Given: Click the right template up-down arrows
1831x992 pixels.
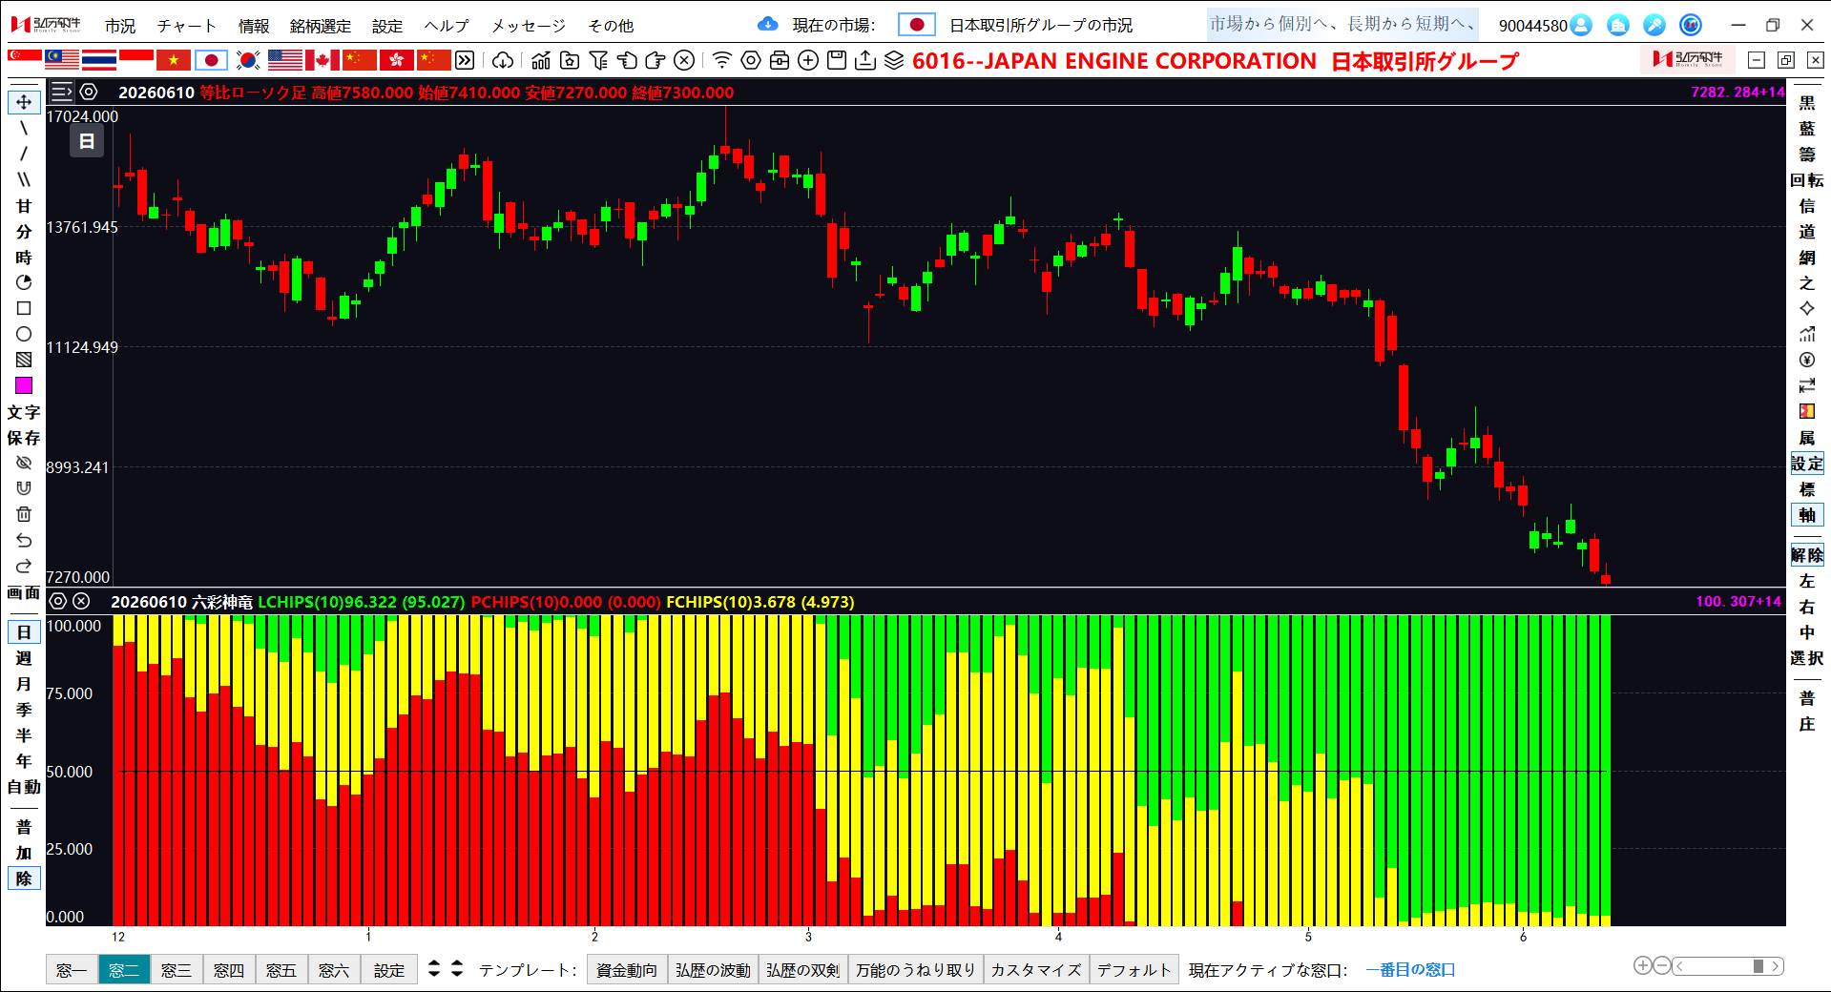Looking at the screenshot, I should point(457,969).
